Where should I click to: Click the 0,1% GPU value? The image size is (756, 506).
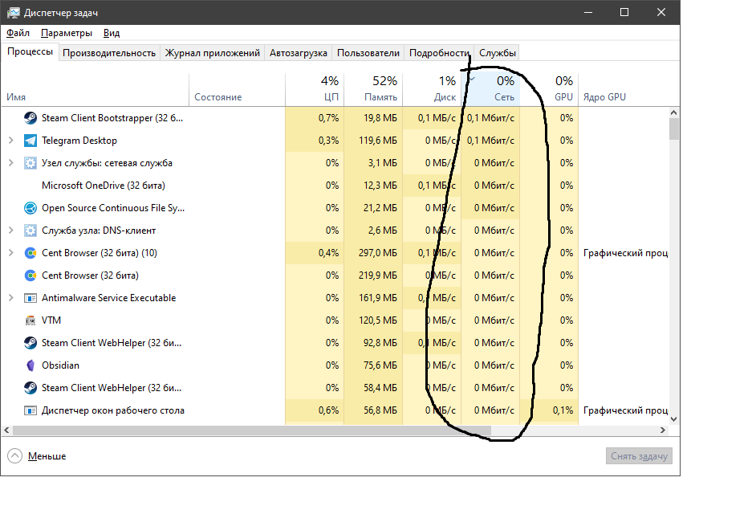coord(563,410)
